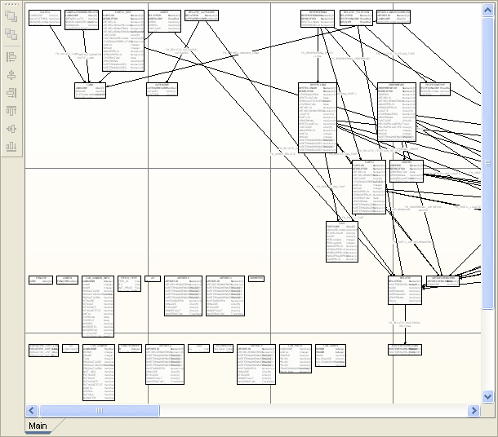Screen dimensions: 498x437
Task: Align selected objects to the right
Action: (11, 93)
